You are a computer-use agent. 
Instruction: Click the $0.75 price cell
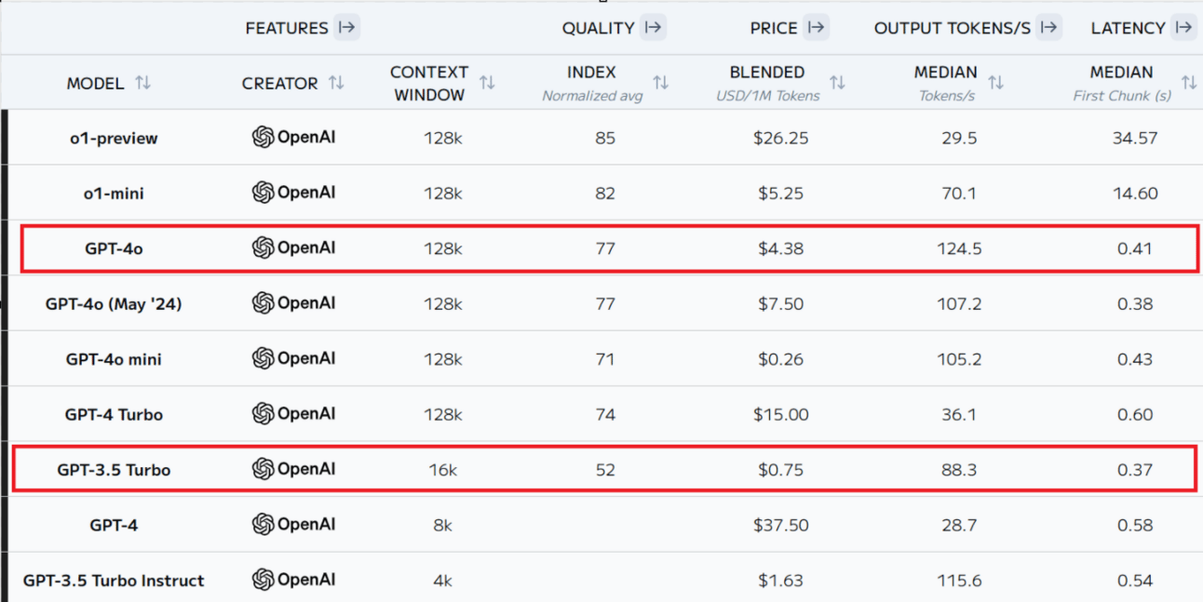tap(780, 470)
